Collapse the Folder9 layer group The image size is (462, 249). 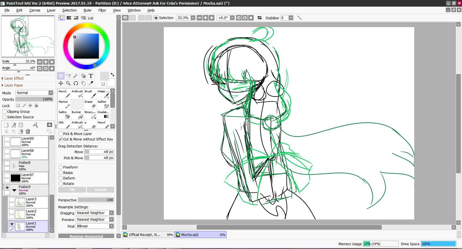(x=14, y=190)
